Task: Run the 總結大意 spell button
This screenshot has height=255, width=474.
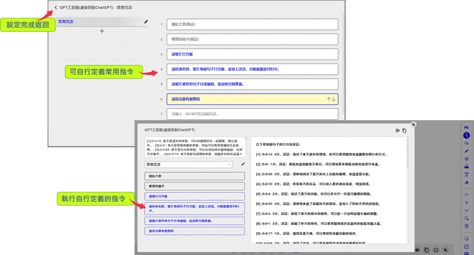Action: 195,176
